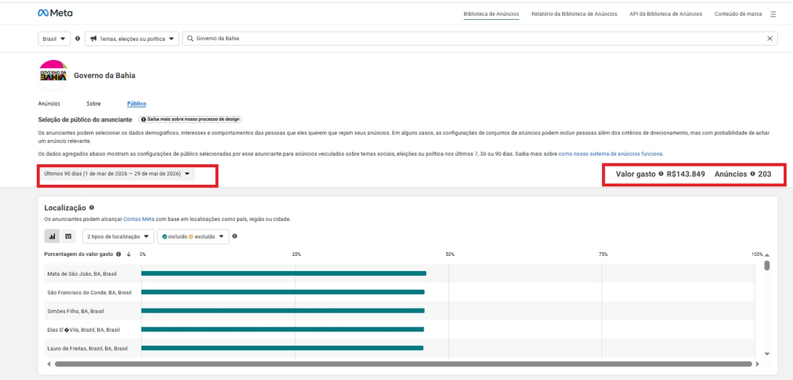Open 2 tipos de localização dropdown
The image size is (793, 380).
[118, 236]
